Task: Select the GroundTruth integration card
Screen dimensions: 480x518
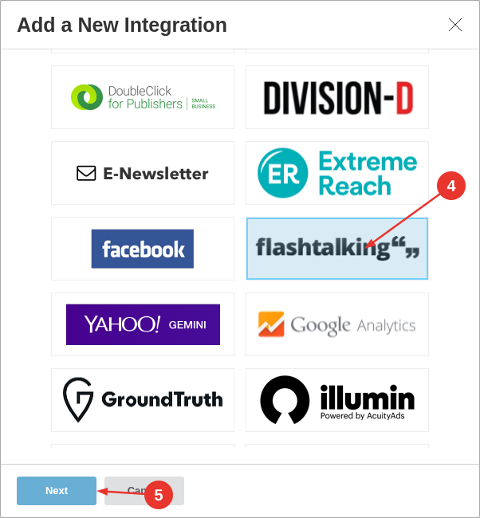Action: click(x=143, y=400)
